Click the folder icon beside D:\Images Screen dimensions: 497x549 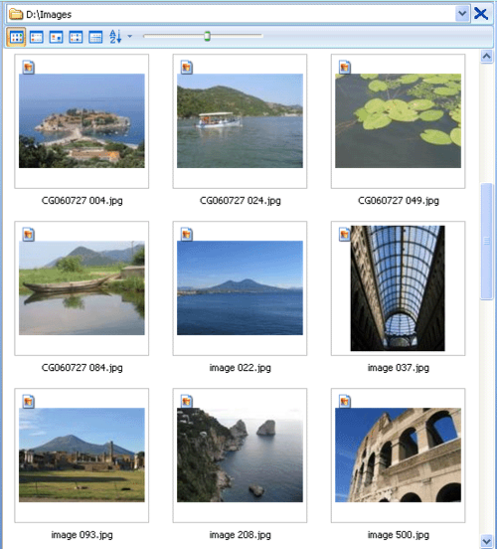tap(16, 14)
